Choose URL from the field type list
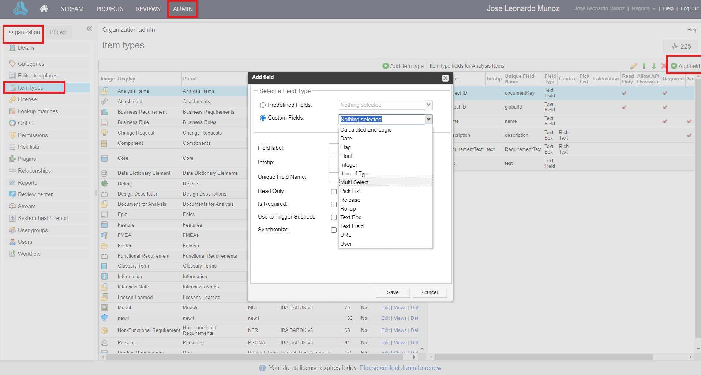Viewport: 701px width, 375px height. [386, 235]
